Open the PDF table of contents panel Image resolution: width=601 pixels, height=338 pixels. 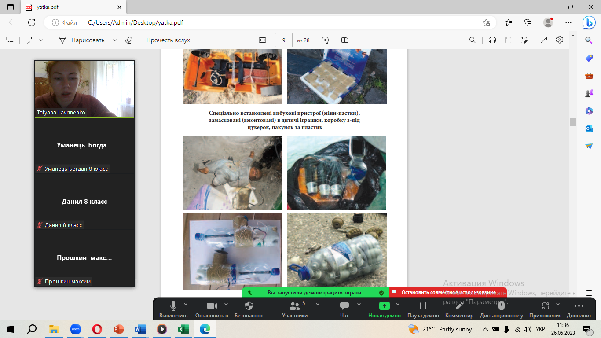(10, 40)
